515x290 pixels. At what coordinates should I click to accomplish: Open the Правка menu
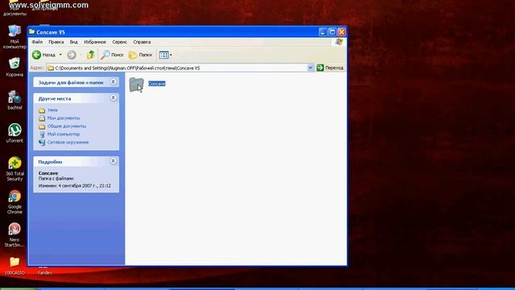point(56,42)
